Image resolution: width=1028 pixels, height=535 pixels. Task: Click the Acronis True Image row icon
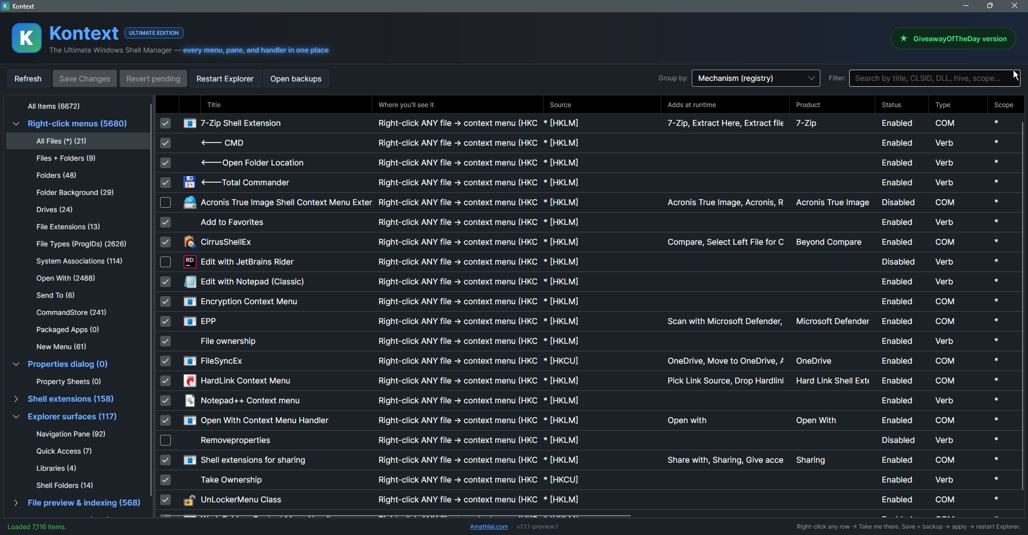coord(190,202)
